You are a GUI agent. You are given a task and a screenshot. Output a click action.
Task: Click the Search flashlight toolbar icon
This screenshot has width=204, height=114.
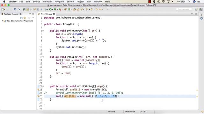(82, 9)
